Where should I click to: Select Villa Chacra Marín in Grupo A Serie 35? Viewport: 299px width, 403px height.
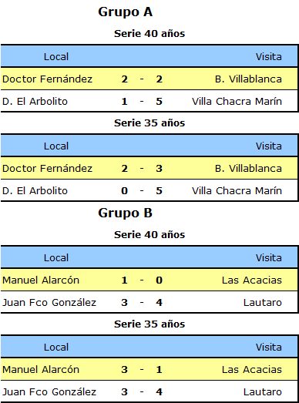(x=237, y=190)
